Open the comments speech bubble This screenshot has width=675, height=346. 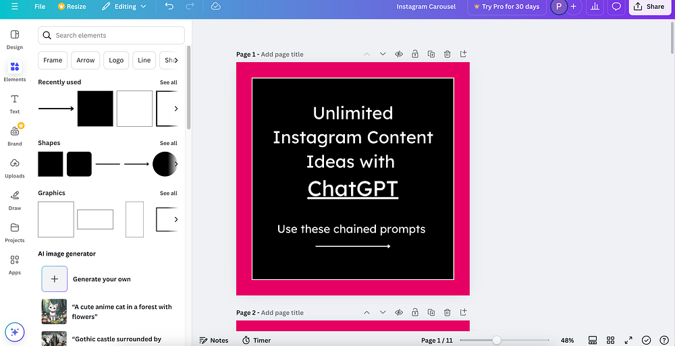(616, 7)
